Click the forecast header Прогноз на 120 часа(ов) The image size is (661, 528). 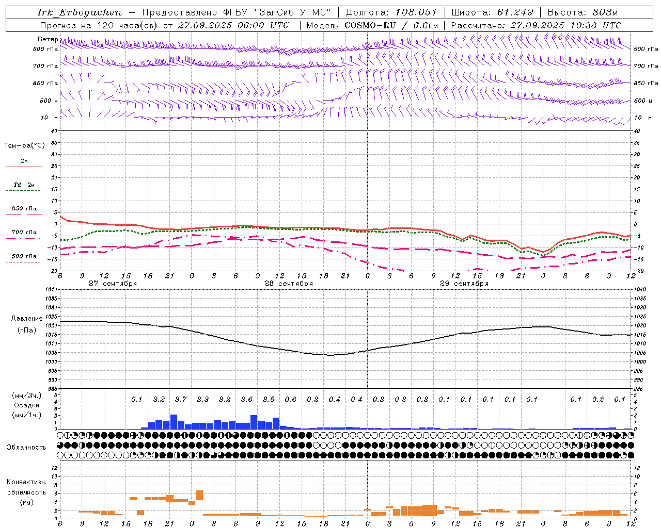click(x=99, y=25)
